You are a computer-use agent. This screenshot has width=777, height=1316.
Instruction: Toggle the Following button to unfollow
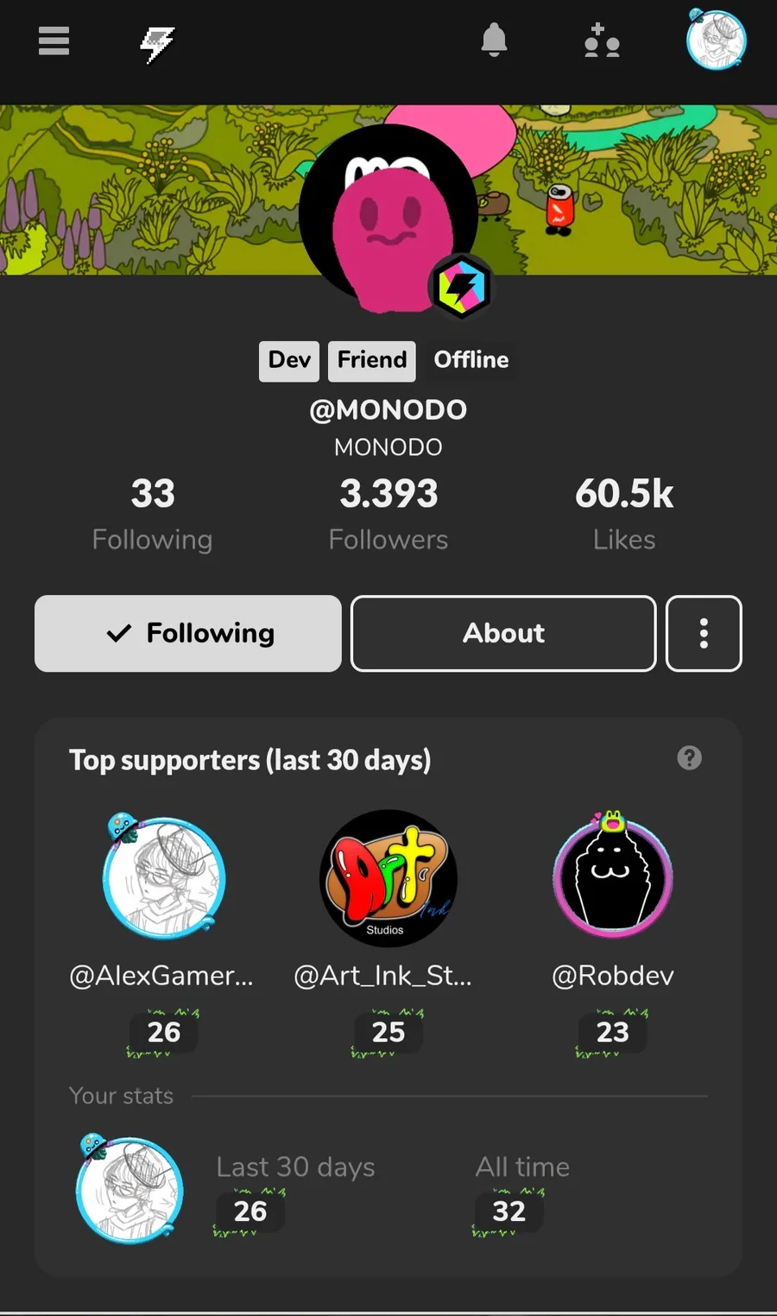click(x=188, y=633)
